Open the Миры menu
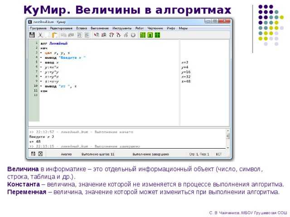 (x=183, y=28)
